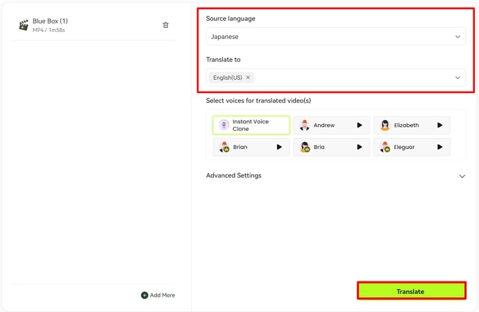Click the English(US) tag text

coord(228,78)
